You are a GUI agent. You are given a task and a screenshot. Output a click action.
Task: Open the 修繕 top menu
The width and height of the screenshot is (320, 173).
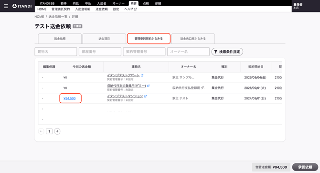point(158,3)
